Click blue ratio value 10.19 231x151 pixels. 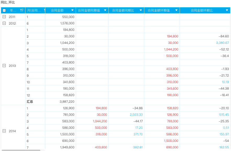coord(225,82)
